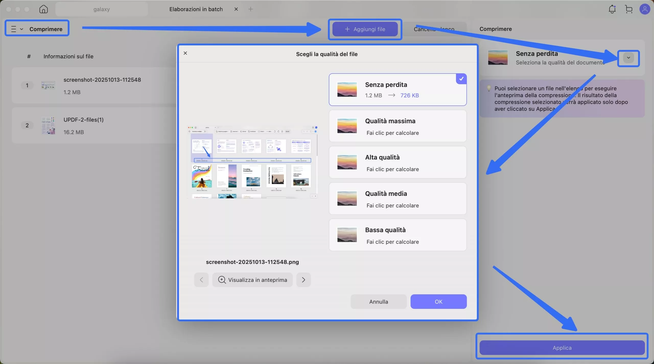The image size is (654, 364).
Task: Click the home icon in title bar
Action: [43, 9]
